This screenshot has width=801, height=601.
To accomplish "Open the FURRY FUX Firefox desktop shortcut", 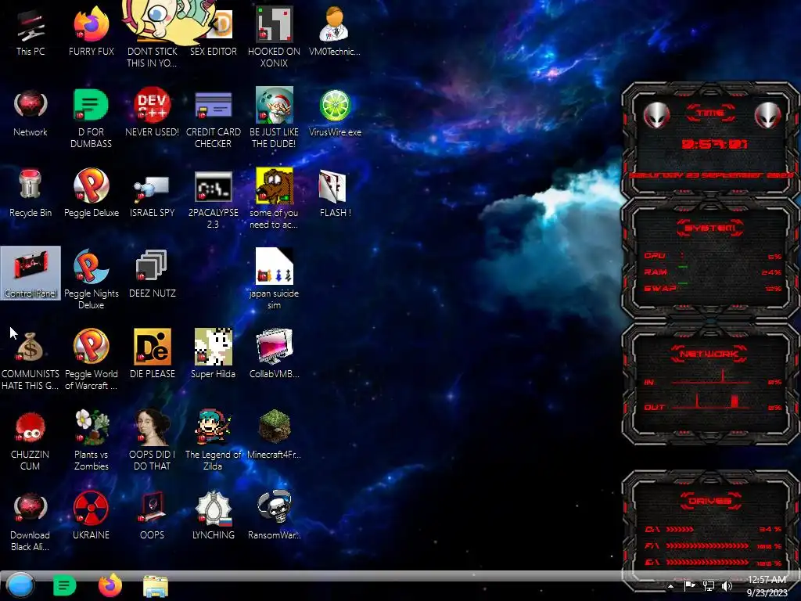I will pos(92,33).
